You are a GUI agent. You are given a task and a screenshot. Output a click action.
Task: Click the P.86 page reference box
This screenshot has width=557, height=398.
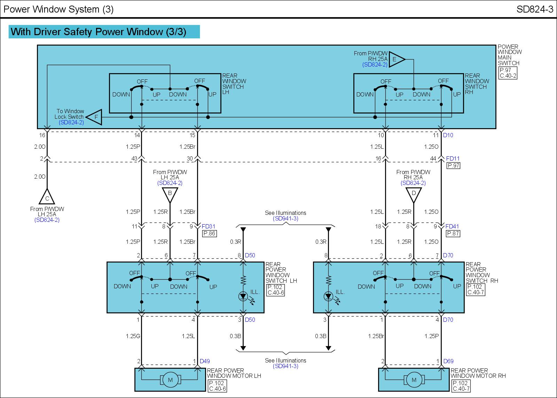(x=209, y=234)
